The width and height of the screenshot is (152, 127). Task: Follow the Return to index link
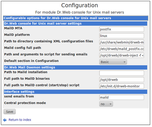pyautogui.click(x=20, y=120)
